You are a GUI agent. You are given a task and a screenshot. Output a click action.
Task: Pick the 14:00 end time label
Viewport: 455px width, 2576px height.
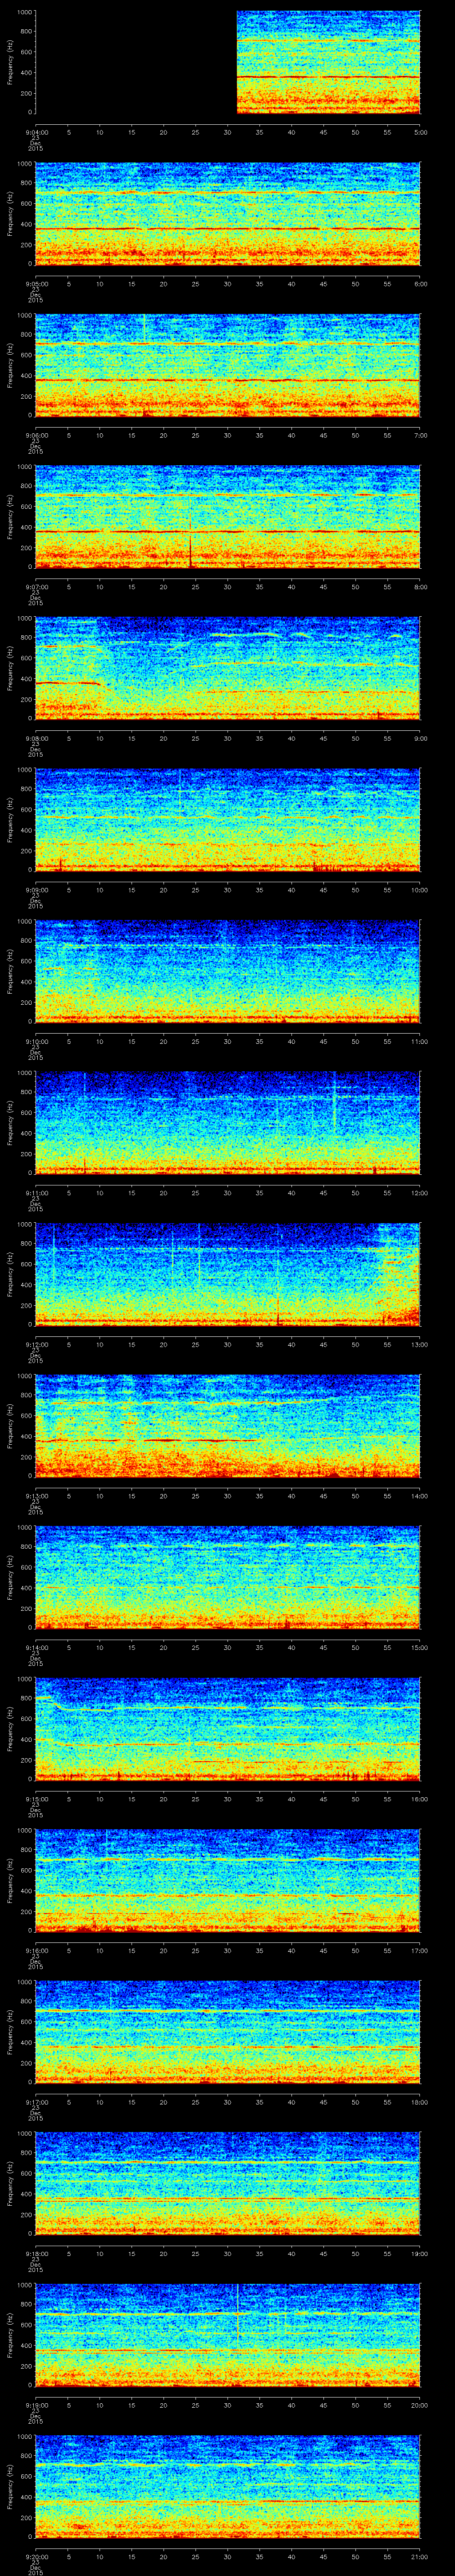click(x=420, y=1495)
